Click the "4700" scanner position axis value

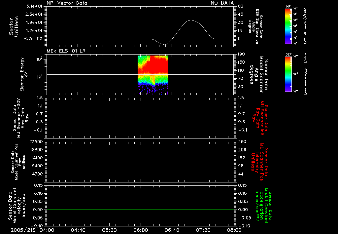tap(37, 174)
